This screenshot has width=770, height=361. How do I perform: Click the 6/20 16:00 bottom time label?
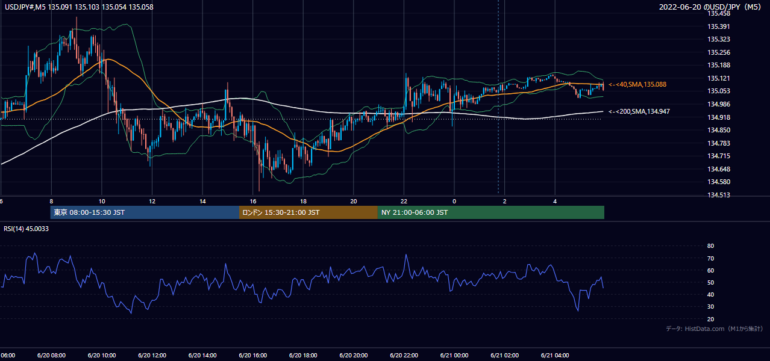pos(253,356)
